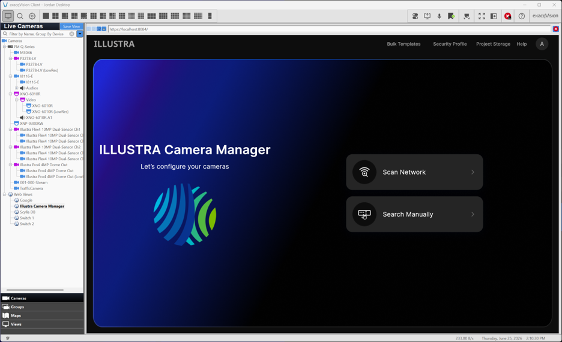Click the red X status indicator icon

(x=507, y=16)
